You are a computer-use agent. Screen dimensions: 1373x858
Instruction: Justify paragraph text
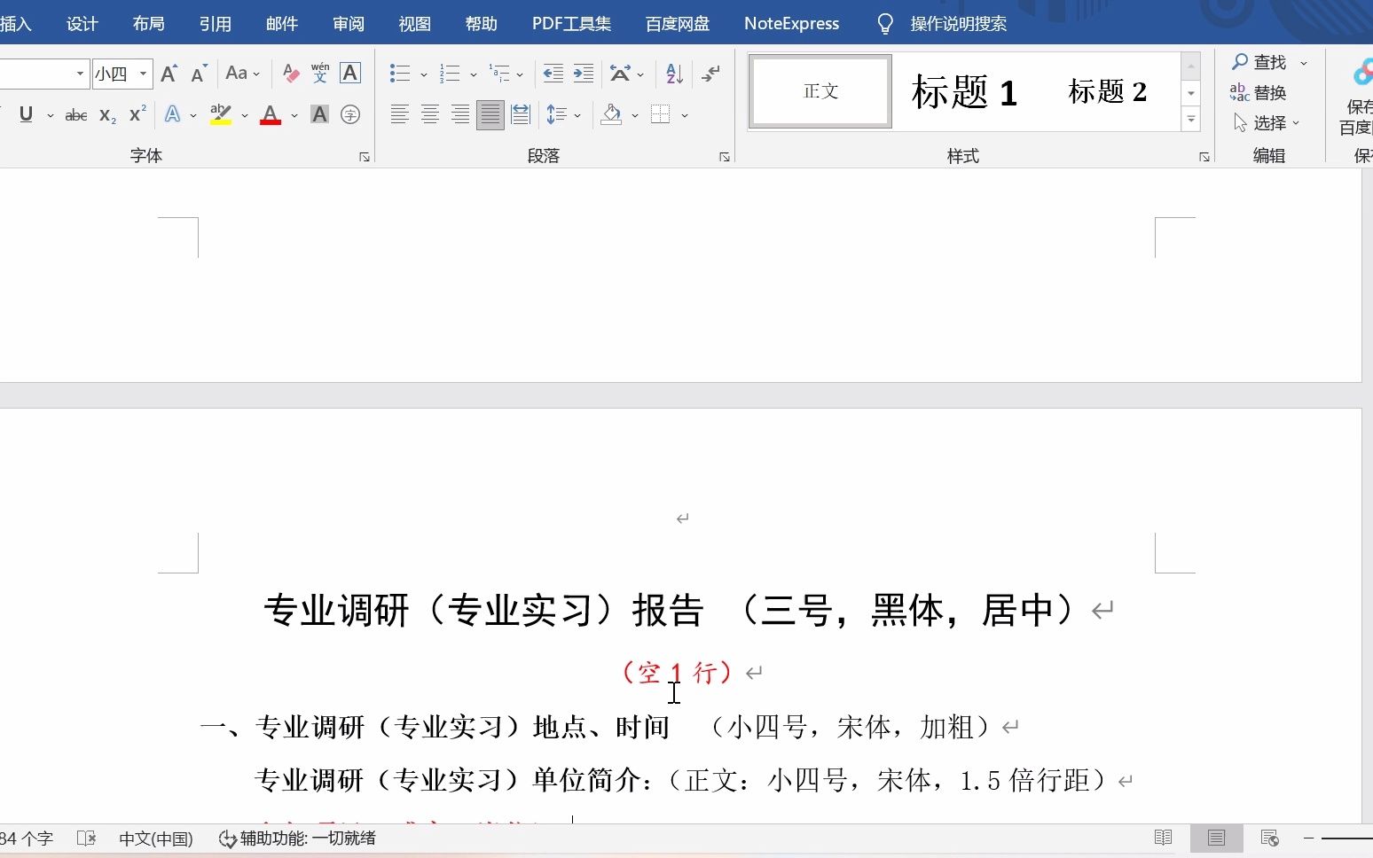(490, 114)
